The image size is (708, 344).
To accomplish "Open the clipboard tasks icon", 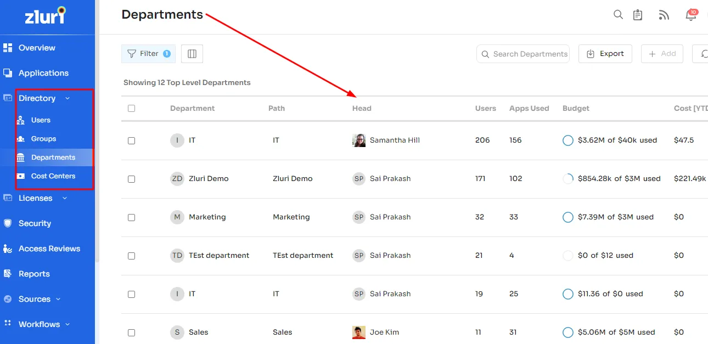I will click(x=638, y=15).
